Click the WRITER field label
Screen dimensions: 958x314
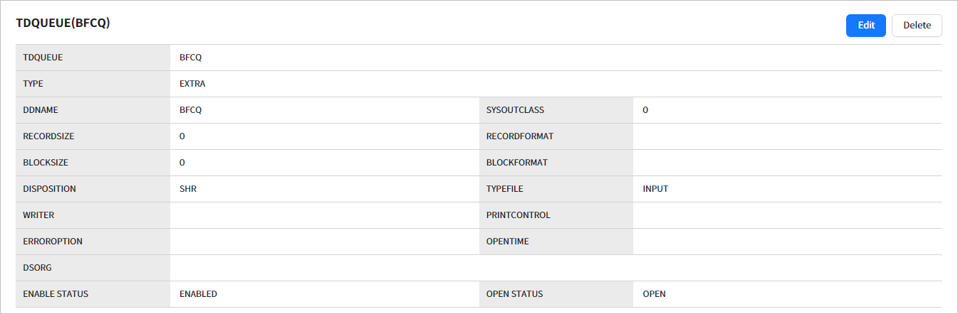pyautogui.click(x=38, y=215)
